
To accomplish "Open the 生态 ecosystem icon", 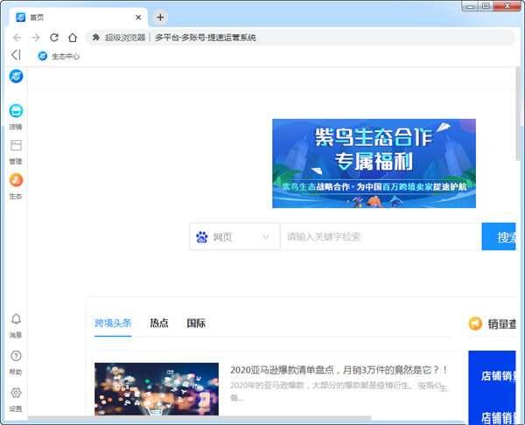I will click(x=16, y=180).
